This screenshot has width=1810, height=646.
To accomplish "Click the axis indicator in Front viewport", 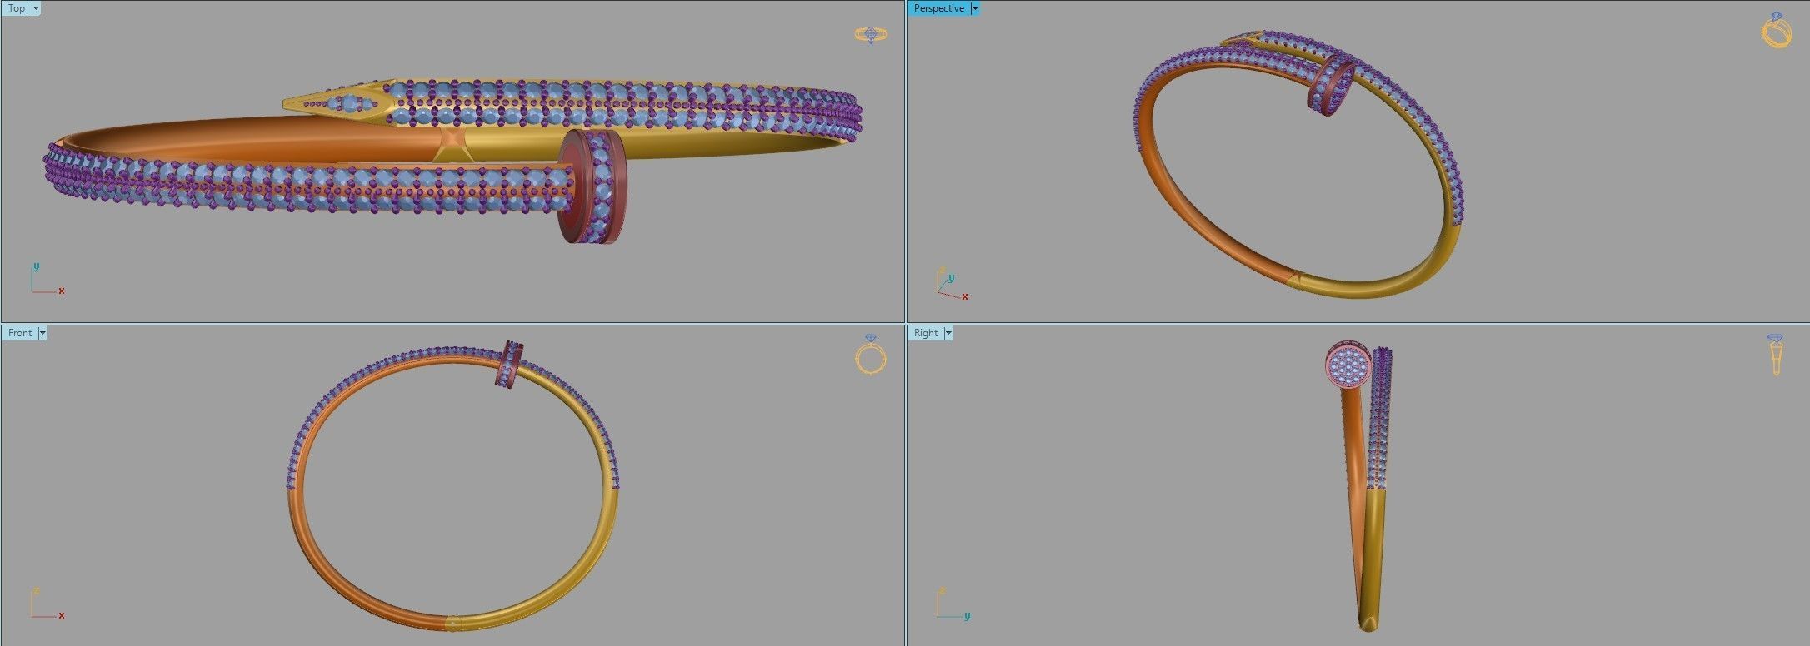I will point(47,604).
